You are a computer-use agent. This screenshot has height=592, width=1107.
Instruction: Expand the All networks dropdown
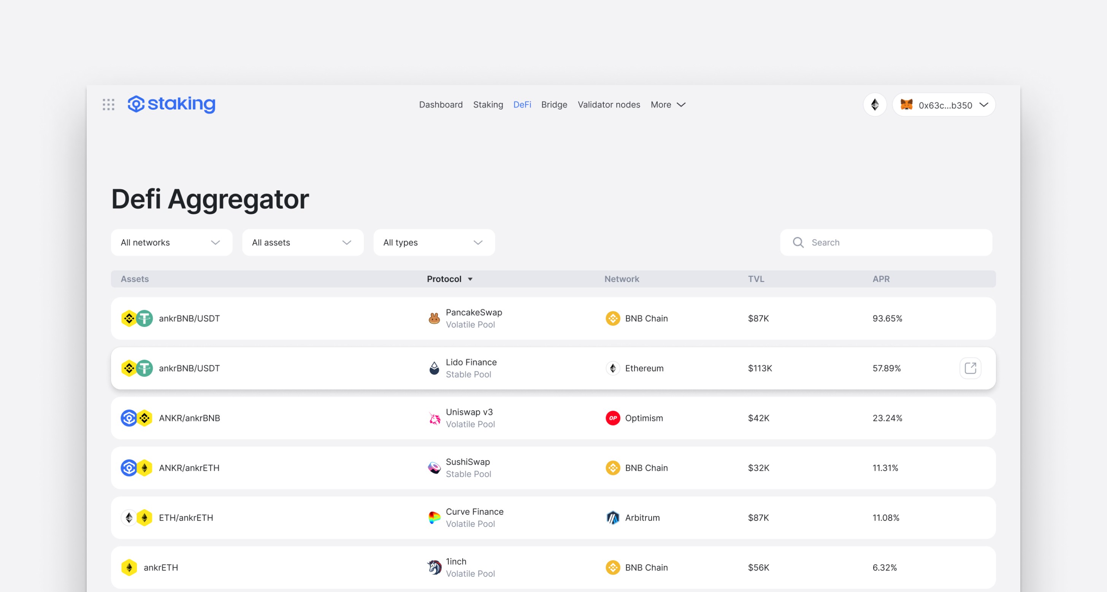click(171, 242)
